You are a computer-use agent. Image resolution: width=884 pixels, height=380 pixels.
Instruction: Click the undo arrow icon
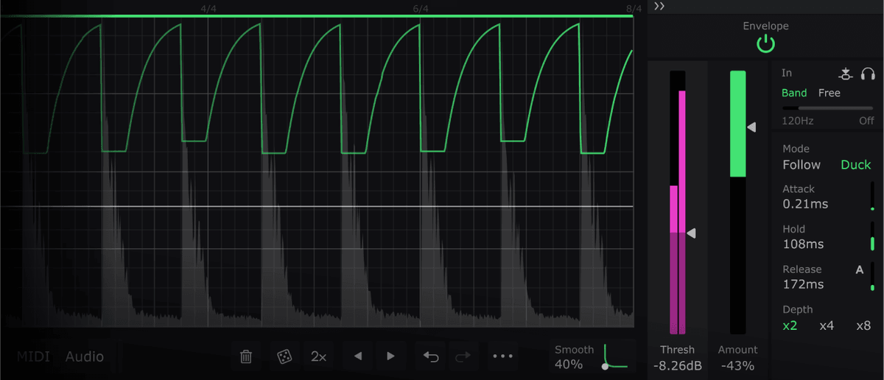tap(430, 356)
